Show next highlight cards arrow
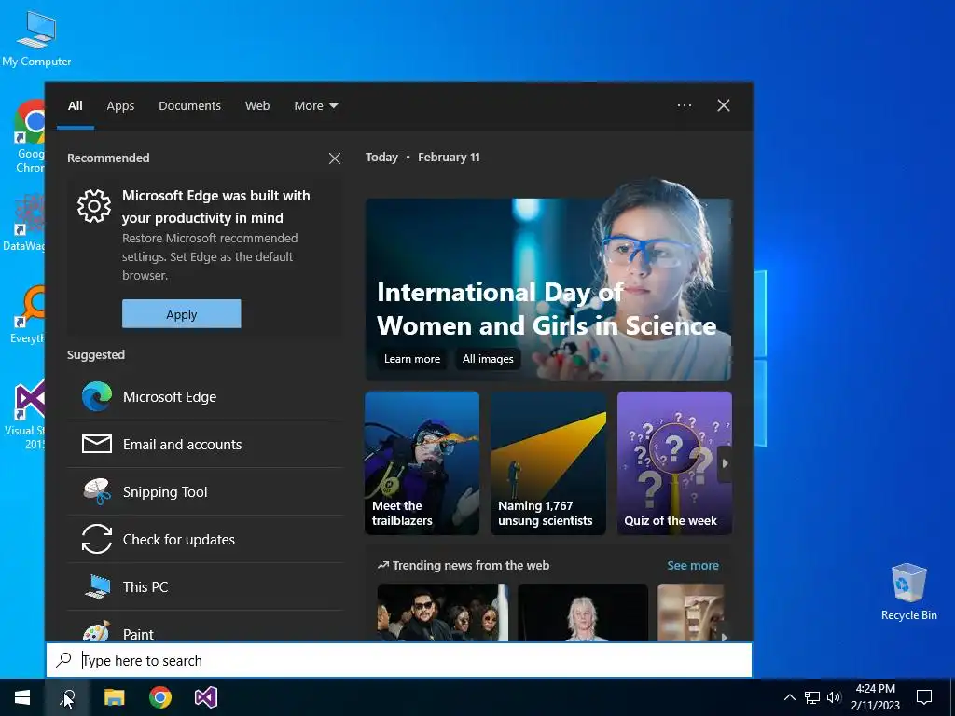Image resolution: width=955 pixels, height=716 pixels. coord(725,463)
